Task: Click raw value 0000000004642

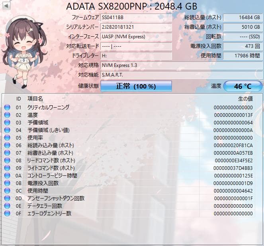Action: (233, 191)
